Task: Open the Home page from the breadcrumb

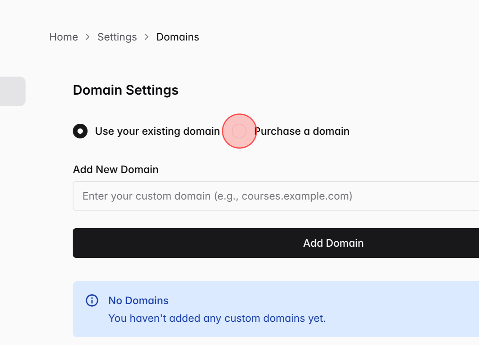Action: pos(63,37)
